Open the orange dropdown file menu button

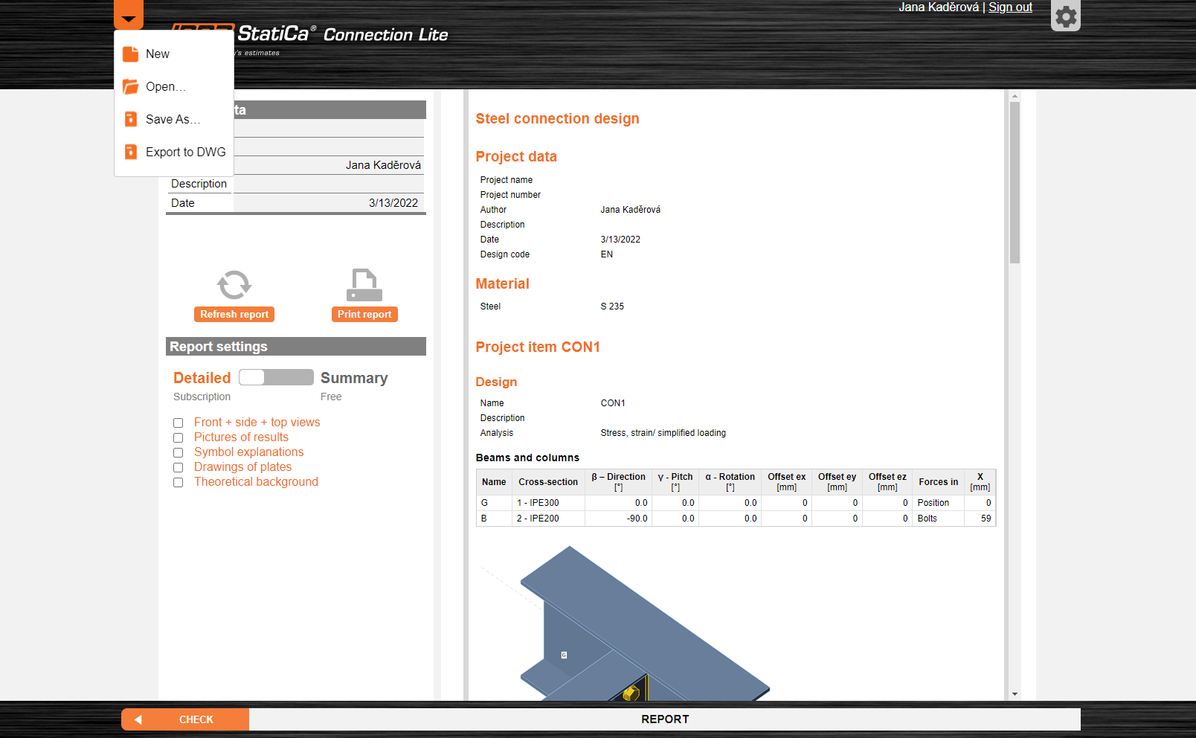(129, 15)
